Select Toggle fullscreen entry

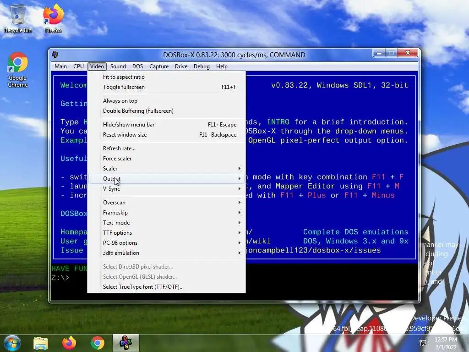pos(166,87)
